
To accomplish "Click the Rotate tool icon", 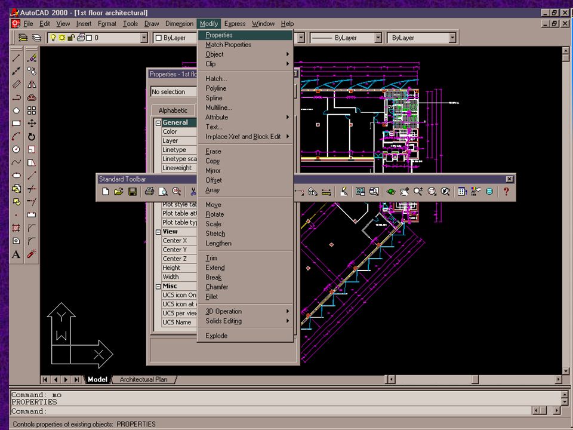I will [x=32, y=137].
